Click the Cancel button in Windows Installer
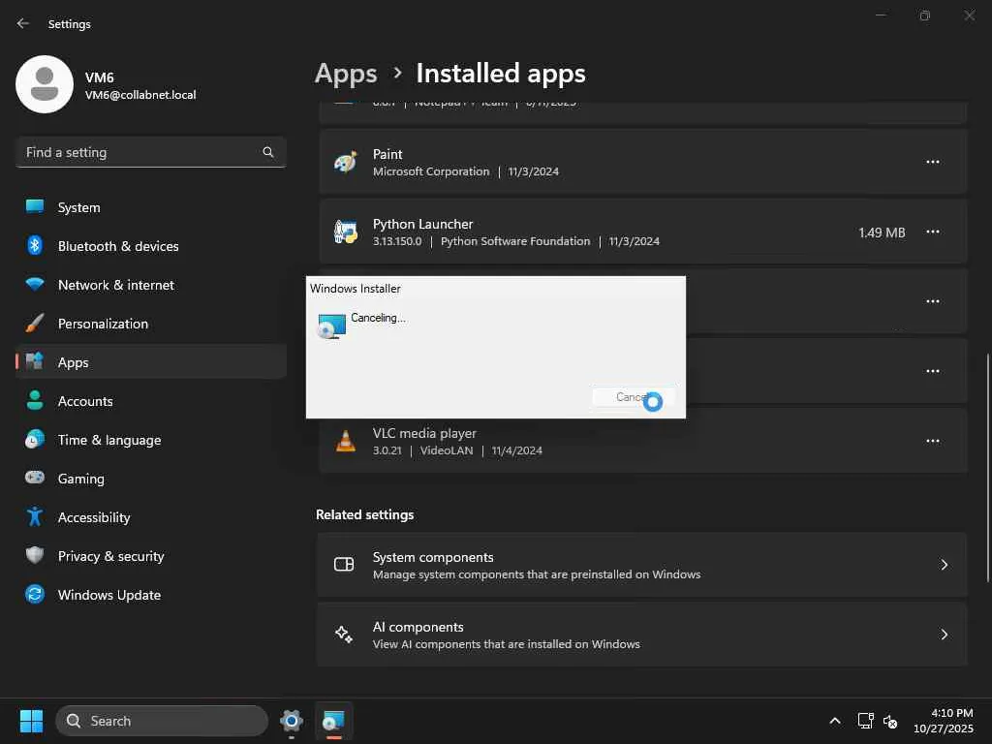Image resolution: width=992 pixels, height=744 pixels. 633,397
